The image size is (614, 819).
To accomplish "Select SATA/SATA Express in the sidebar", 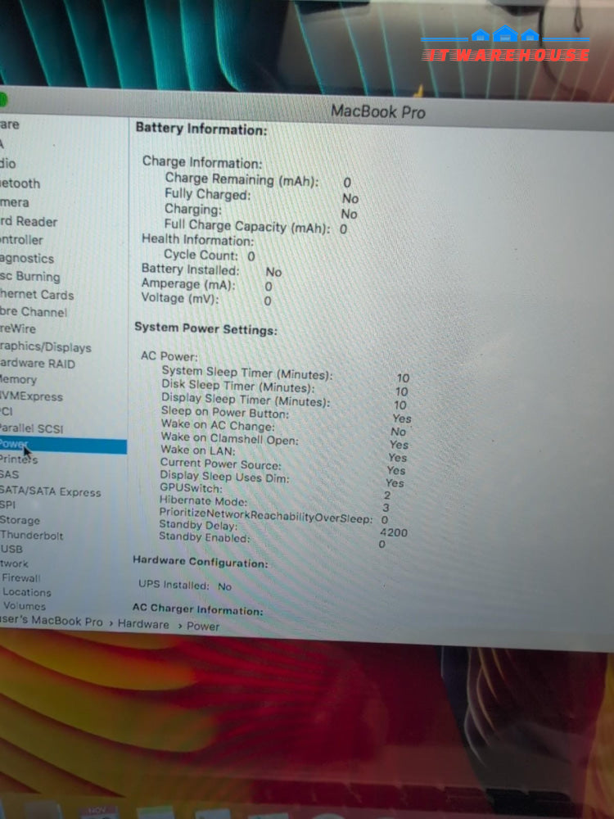I will pos(50,492).
